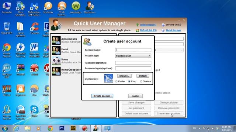Select the HomeGroupUser account in the list
Viewport: 236px width, 132px height.
point(66,71)
